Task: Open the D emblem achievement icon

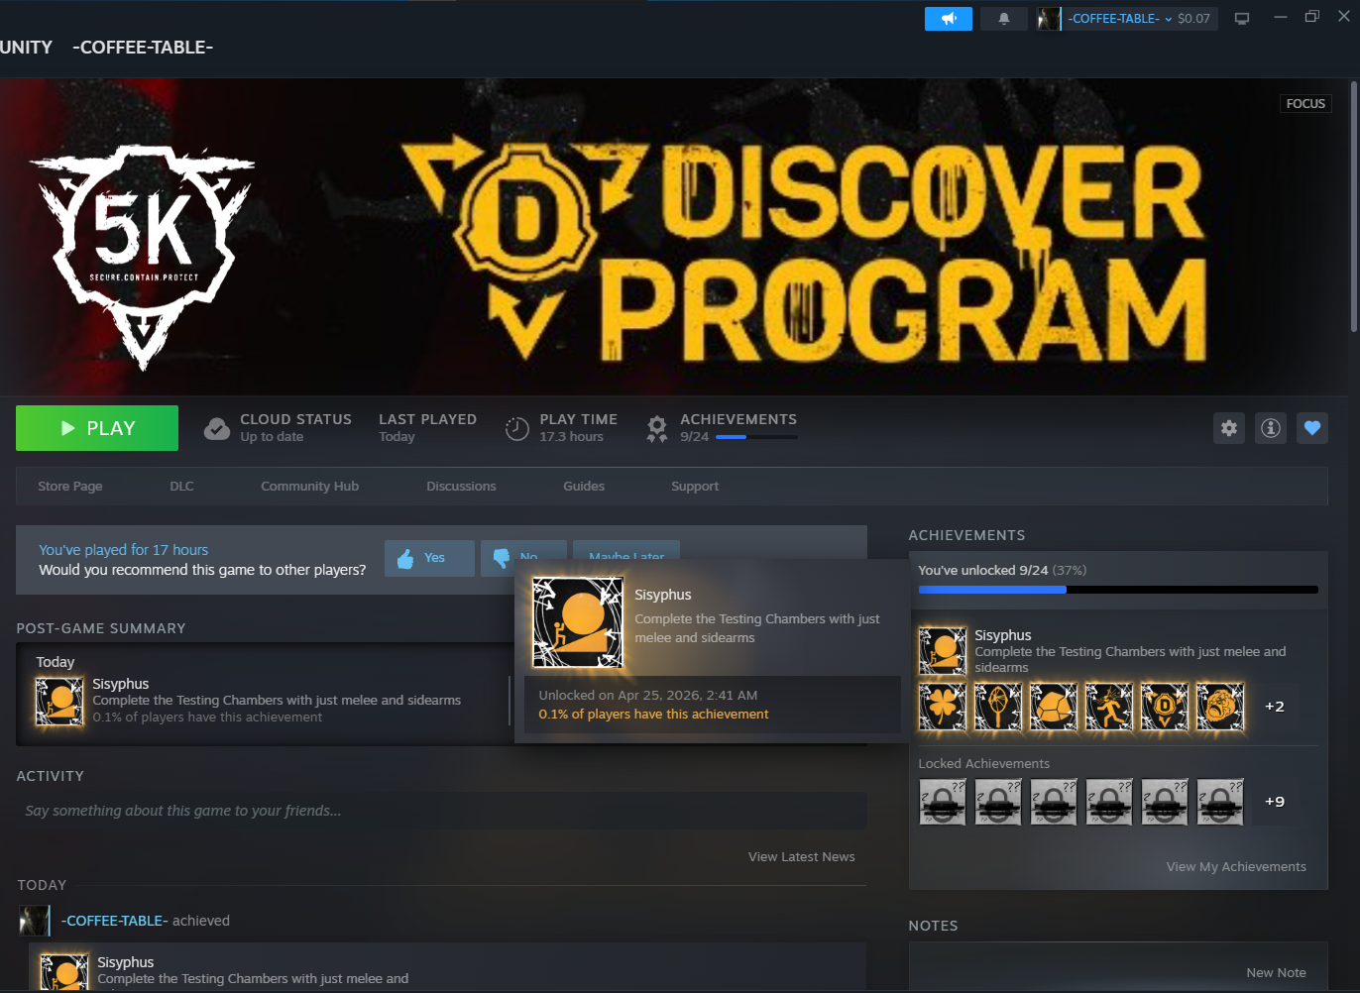Action: [x=1165, y=707]
